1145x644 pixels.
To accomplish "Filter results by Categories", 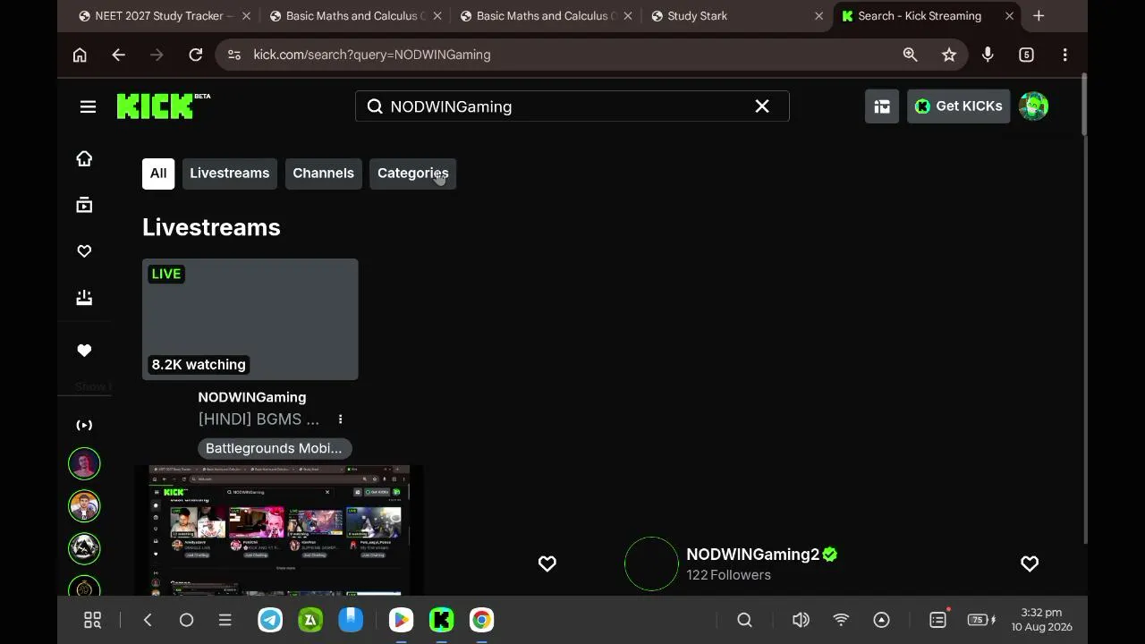I will (413, 174).
